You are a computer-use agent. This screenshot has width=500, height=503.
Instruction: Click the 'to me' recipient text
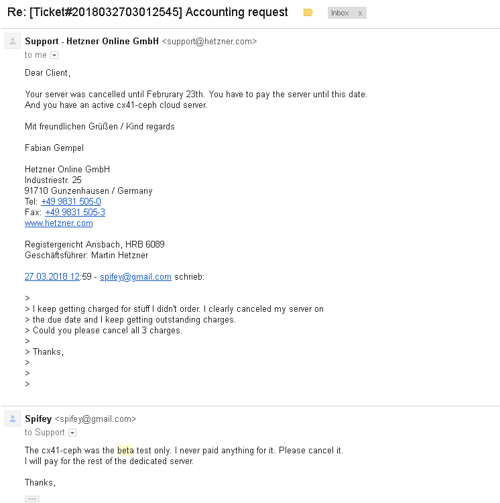click(36, 55)
